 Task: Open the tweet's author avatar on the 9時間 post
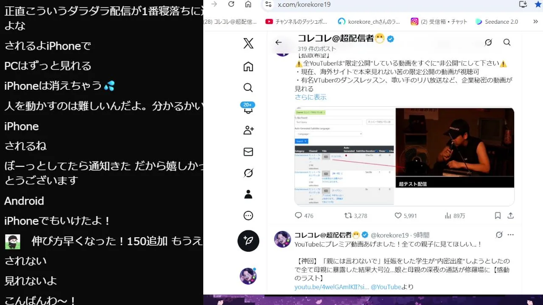pos(283,239)
